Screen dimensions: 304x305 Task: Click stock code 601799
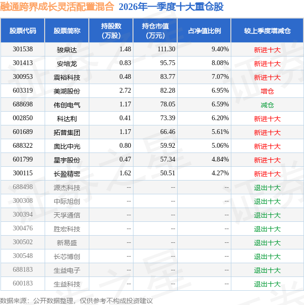pos(23,160)
